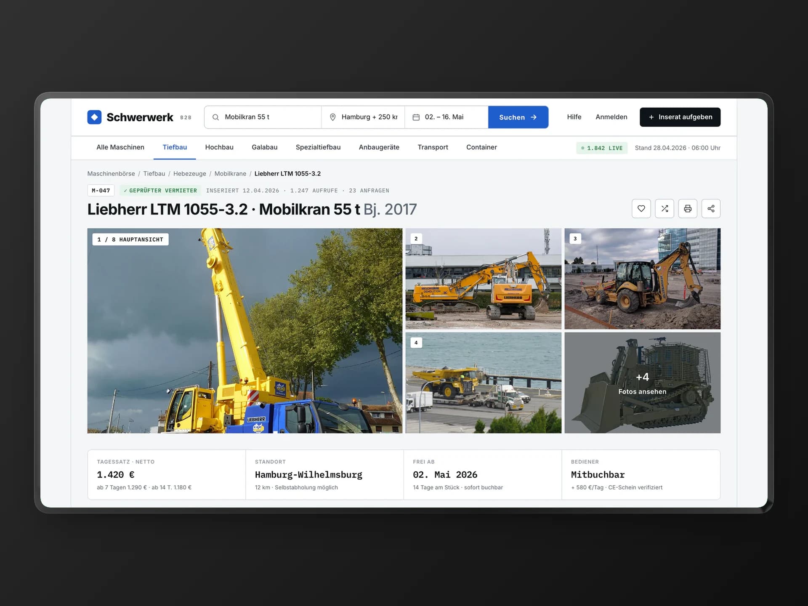
Task: Click Maschinenbörse in the breadcrumb
Action: (x=111, y=174)
